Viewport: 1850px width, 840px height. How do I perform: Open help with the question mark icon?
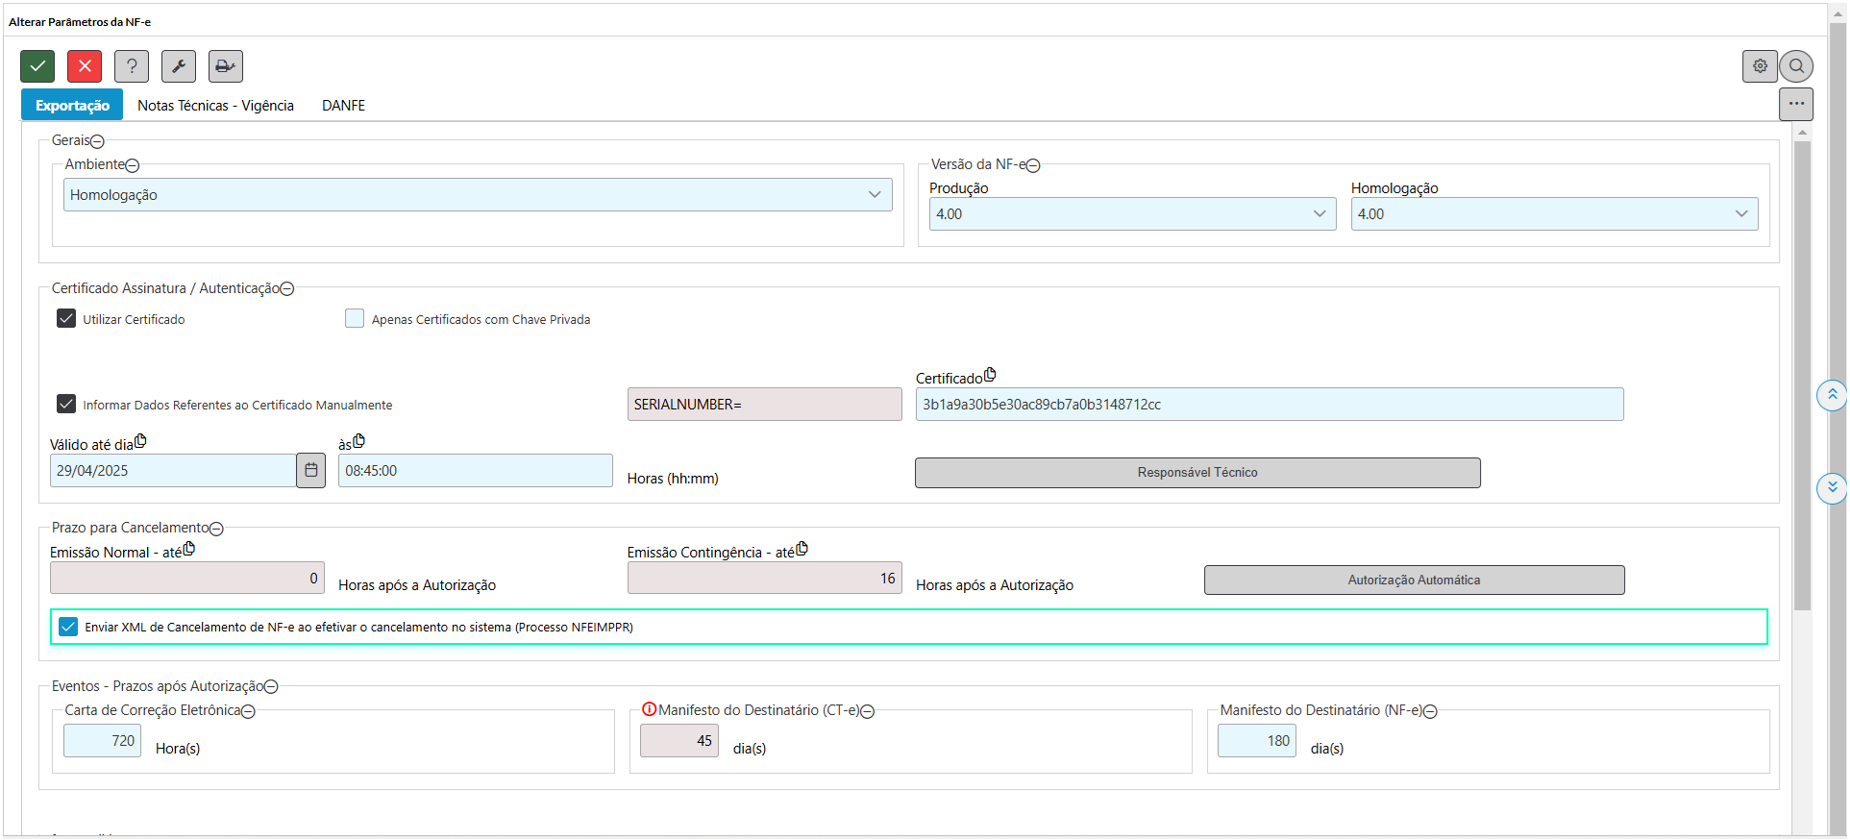pyautogui.click(x=132, y=66)
